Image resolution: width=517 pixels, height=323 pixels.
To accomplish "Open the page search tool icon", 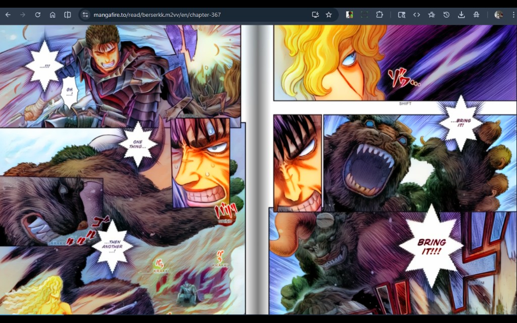I will pos(401,15).
